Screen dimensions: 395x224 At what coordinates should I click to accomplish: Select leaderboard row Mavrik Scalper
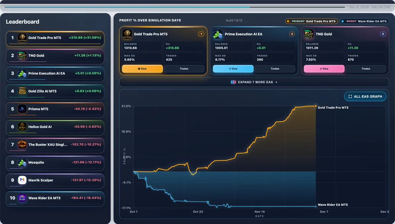(x=55, y=181)
